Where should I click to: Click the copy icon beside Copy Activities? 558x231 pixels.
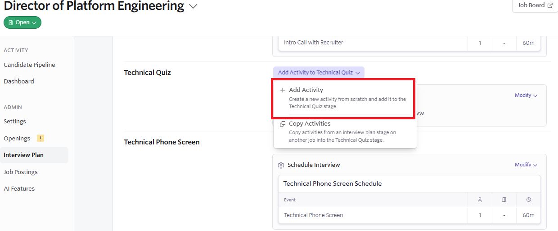[283, 124]
